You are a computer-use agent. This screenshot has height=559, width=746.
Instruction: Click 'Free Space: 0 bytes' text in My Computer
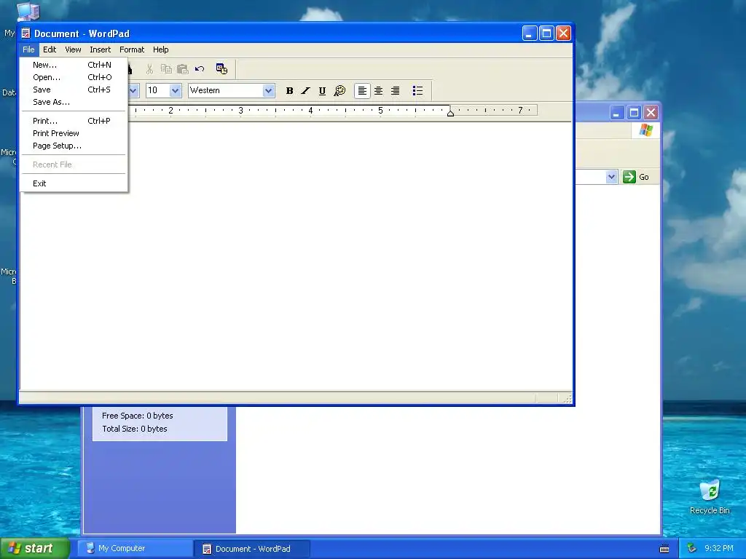[138, 416]
